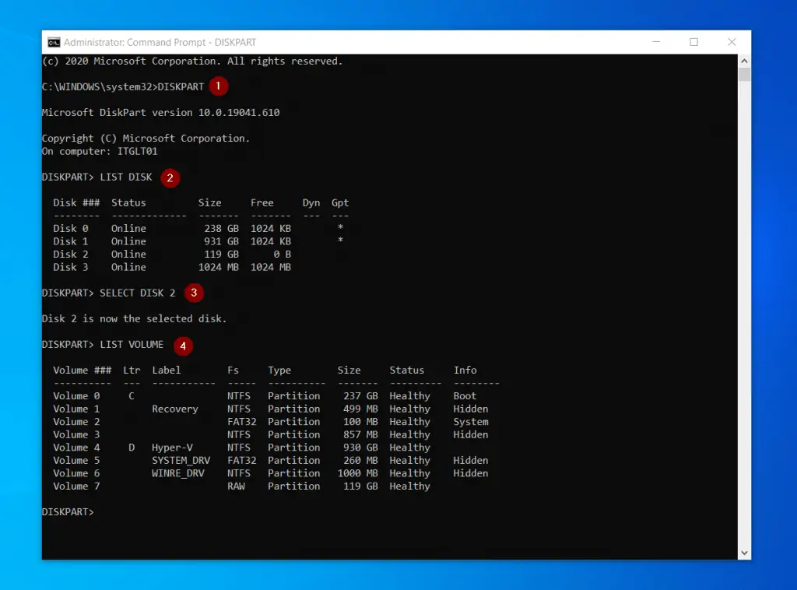The image size is (797, 590).
Task: Click drive letter 'C' in Ltr column
Action: (132, 396)
